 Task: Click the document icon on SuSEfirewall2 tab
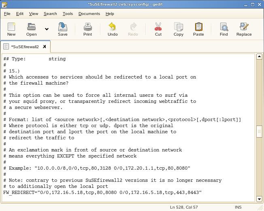[6, 47]
